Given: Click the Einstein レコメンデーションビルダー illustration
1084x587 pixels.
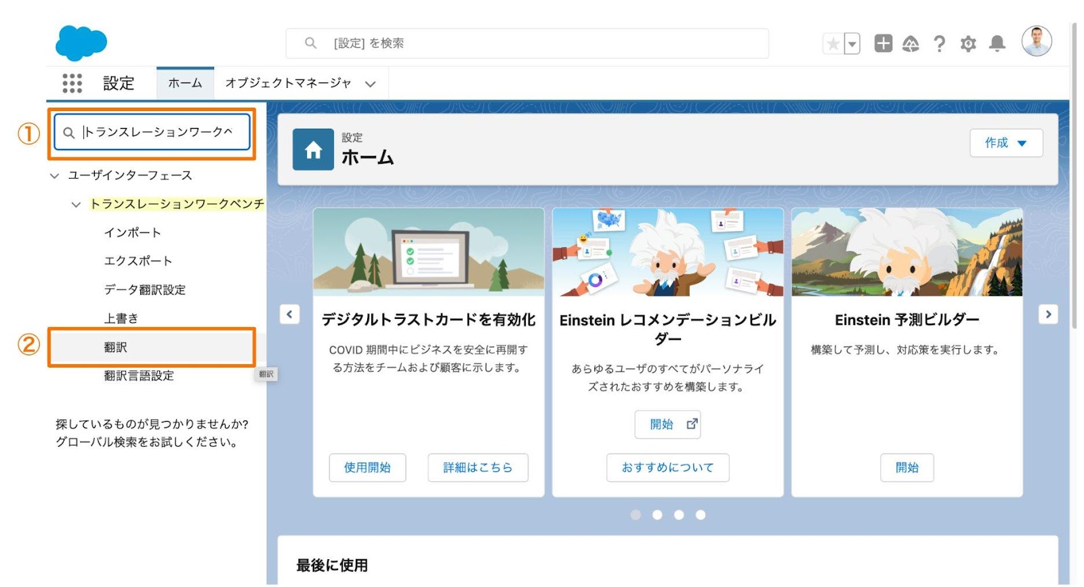Looking at the screenshot, I should [668, 252].
